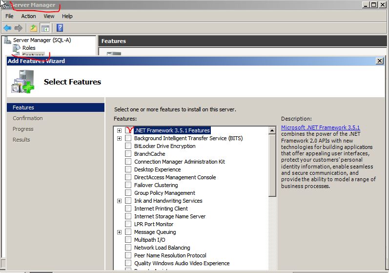Enable Group Policy Management checkbox
389x273 pixels.
point(128,193)
